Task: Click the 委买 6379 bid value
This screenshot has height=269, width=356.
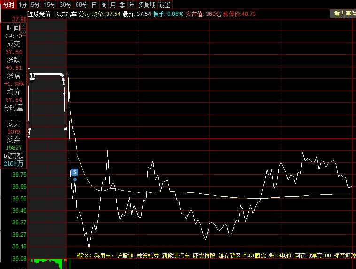Action: [14, 131]
